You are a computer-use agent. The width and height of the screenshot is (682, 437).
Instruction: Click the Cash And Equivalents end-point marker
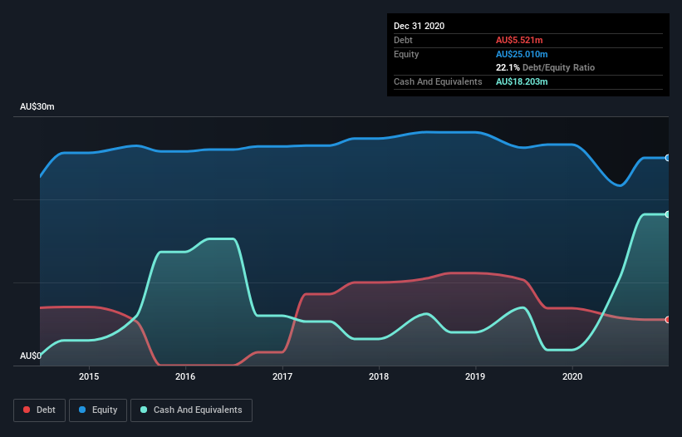click(668, 214)
